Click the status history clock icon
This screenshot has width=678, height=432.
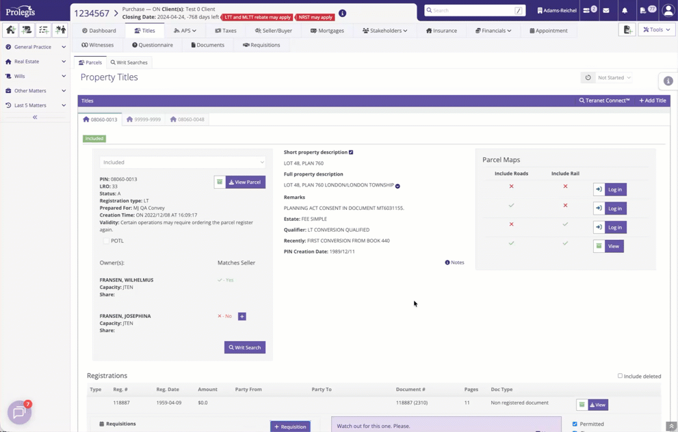pyautogui.click(x=588, y=78)
